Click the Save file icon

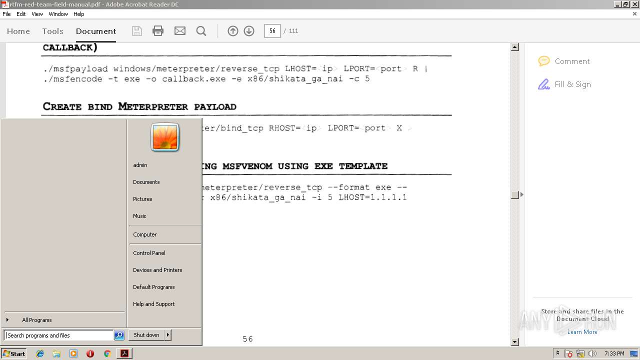pyautogui.click(x=136, y=31)
